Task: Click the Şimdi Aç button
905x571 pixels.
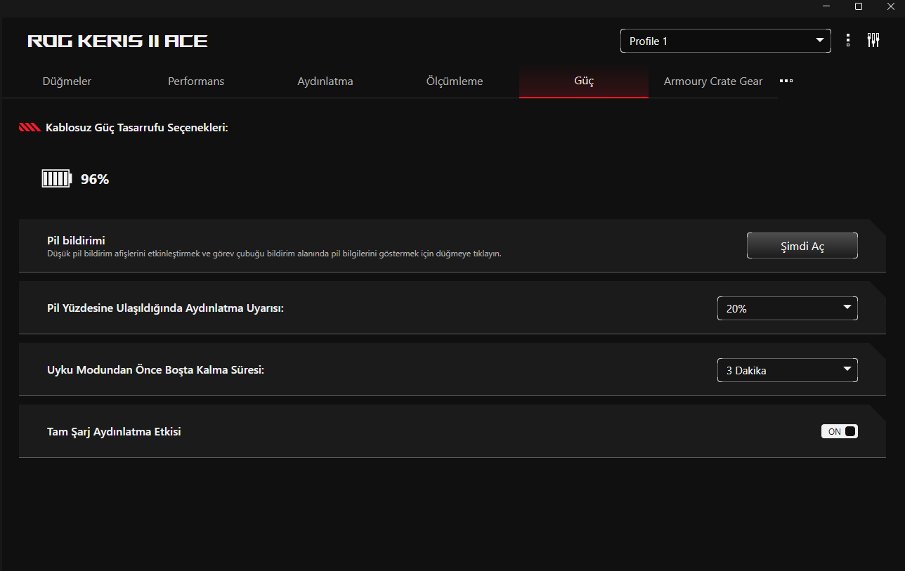Action: coord(802,246)
